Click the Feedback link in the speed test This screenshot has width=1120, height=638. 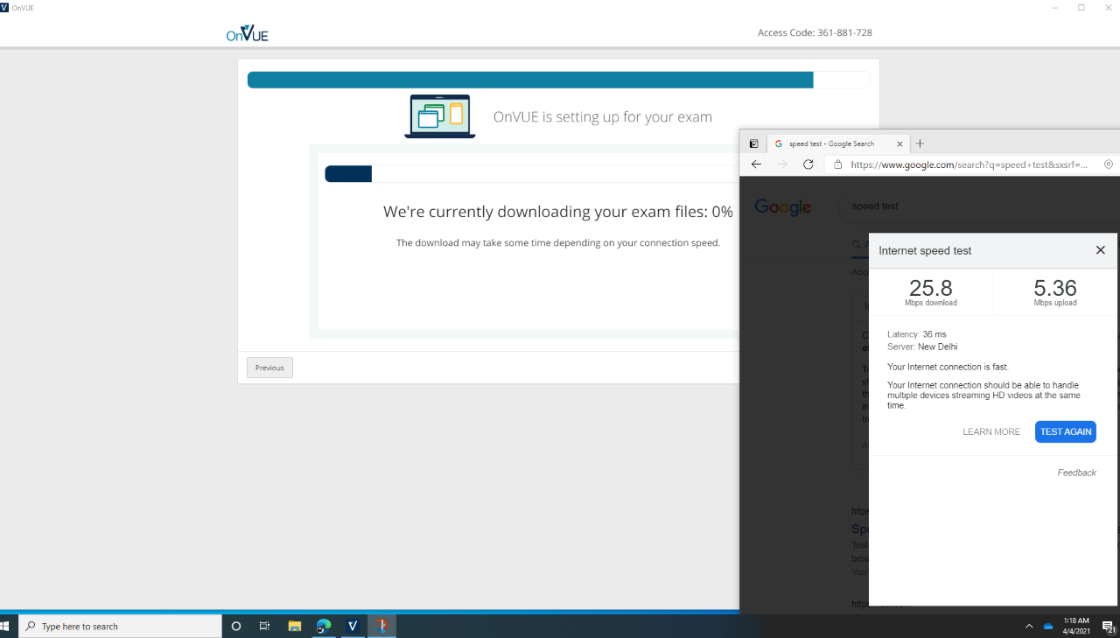coord(1076,473)
